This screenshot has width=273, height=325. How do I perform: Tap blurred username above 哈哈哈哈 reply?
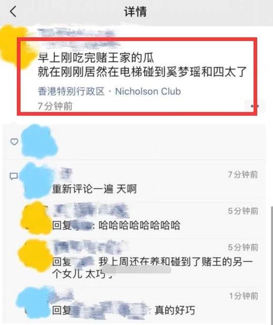(x=90, y=210)
